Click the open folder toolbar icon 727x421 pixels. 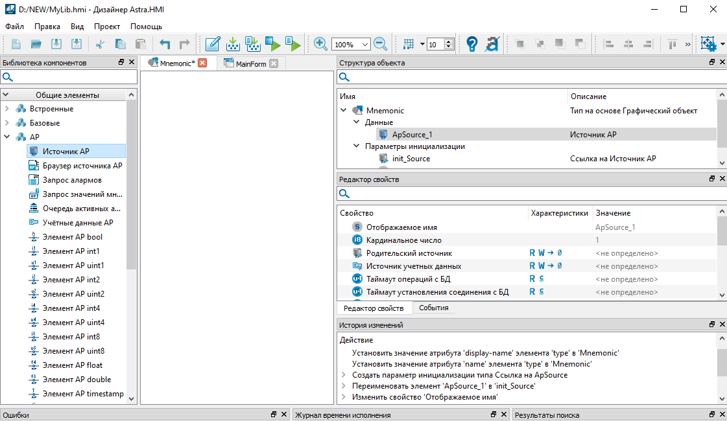click(x=36, y=44)
